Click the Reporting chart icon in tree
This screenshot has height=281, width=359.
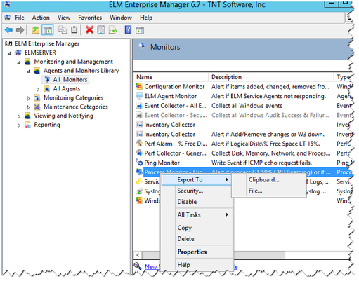(x=27, y=125)
